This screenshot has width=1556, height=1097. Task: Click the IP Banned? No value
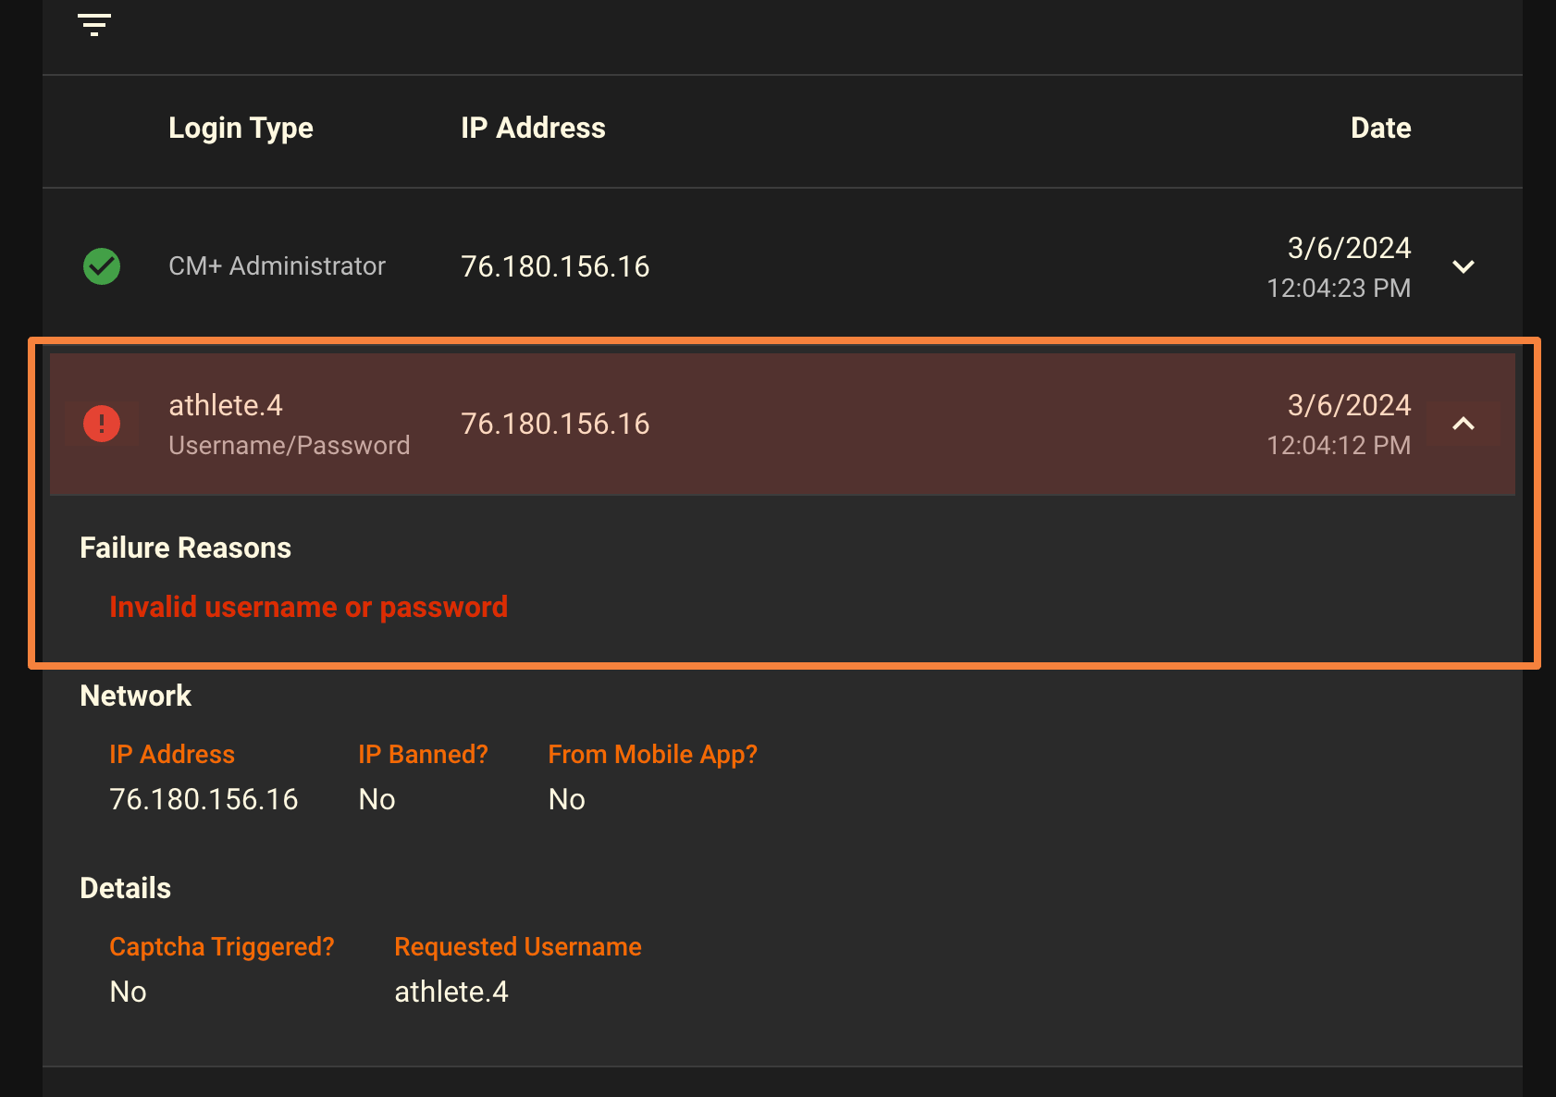click(x=376, y=799)
